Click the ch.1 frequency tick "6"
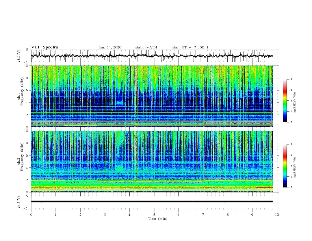 27,90
